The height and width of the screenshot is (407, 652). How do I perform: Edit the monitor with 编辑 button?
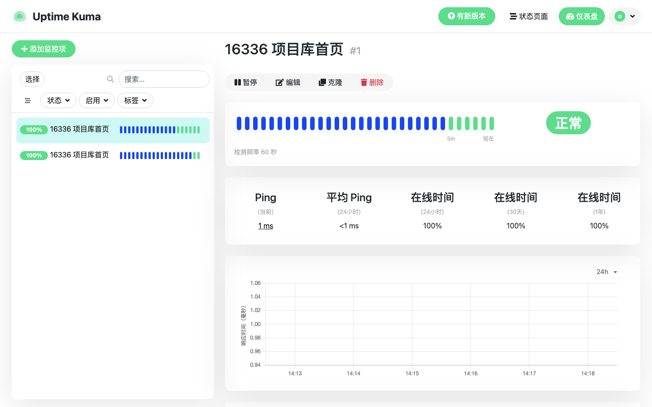tap(288, 82)
